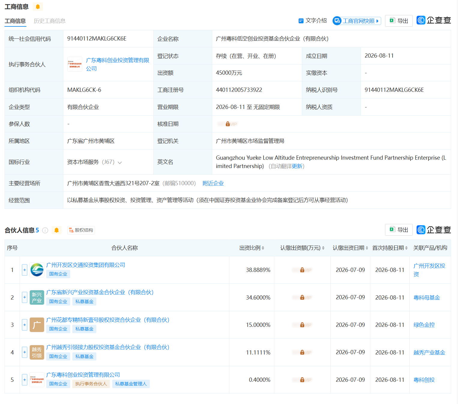Open related institution 绿色金控 link
The image size is (458, 404).
424,325
